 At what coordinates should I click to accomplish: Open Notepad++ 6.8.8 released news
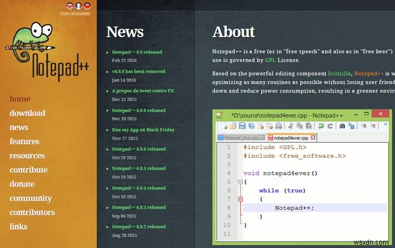139,110
